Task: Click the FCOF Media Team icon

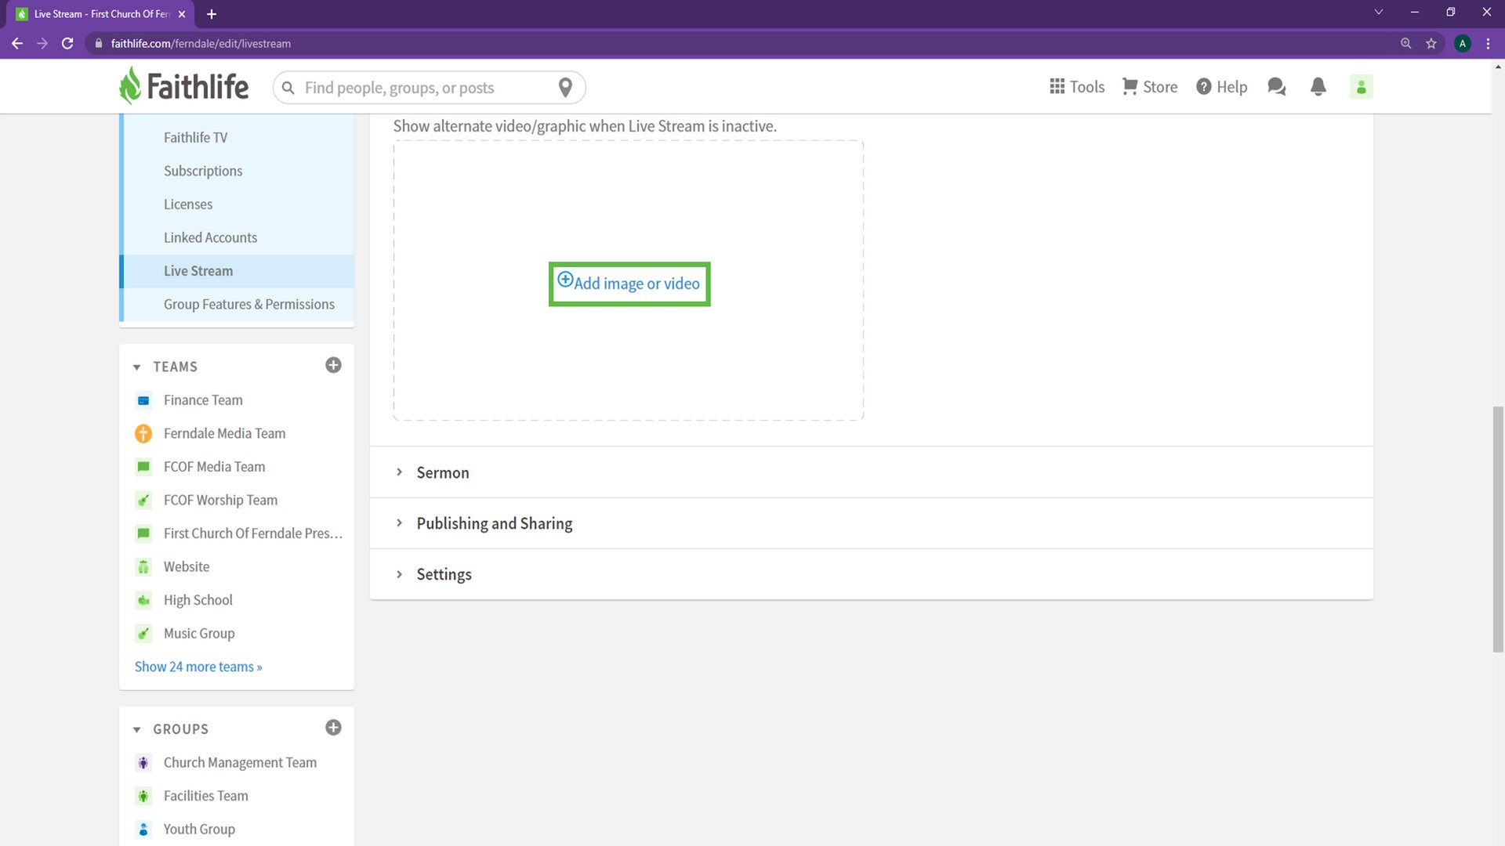Action: (x=143, y=467)
